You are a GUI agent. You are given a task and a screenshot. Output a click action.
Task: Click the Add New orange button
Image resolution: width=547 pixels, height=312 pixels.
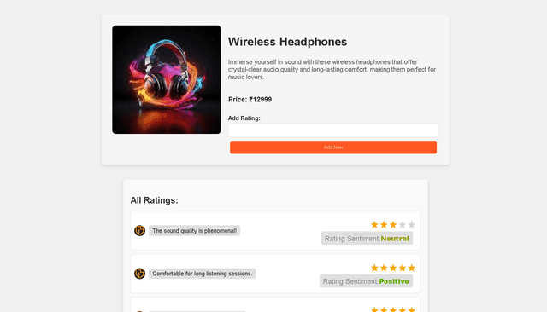(333, 147)
